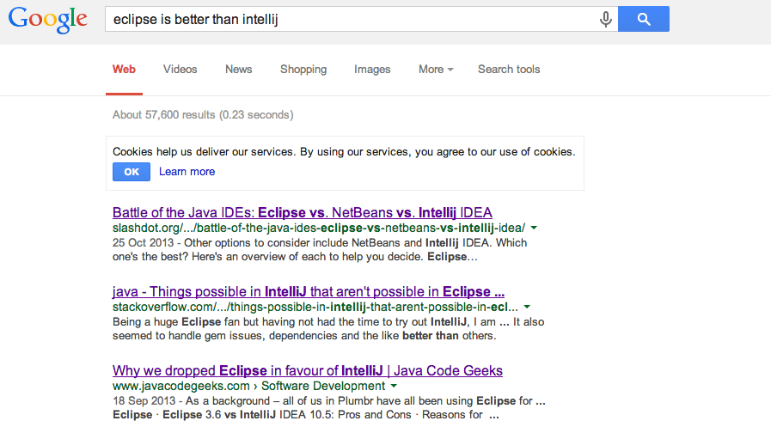Open the Images results tab
The width and height of the screenshot is (771, 427).
(372, 70)
